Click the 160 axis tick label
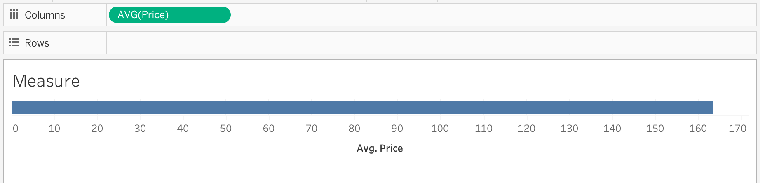Image resolution: width=760 pixels, height=183 pixels. 698,129
